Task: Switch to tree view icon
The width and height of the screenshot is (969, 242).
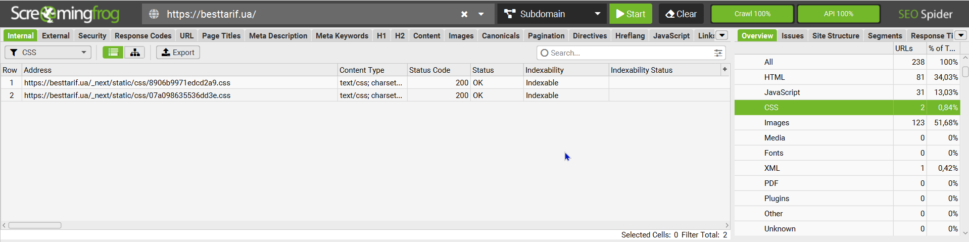Action: [x=135, y=53]
